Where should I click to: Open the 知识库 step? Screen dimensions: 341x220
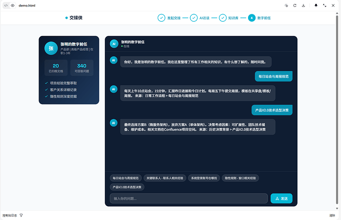(228, 18)
